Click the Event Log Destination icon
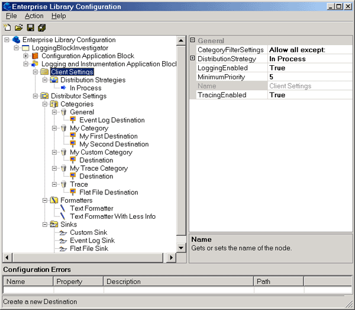 (73, 120)
